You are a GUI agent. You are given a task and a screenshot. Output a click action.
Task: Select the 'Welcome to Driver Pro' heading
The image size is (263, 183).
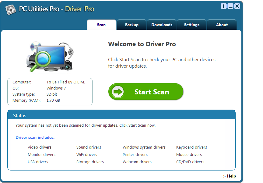142,44
